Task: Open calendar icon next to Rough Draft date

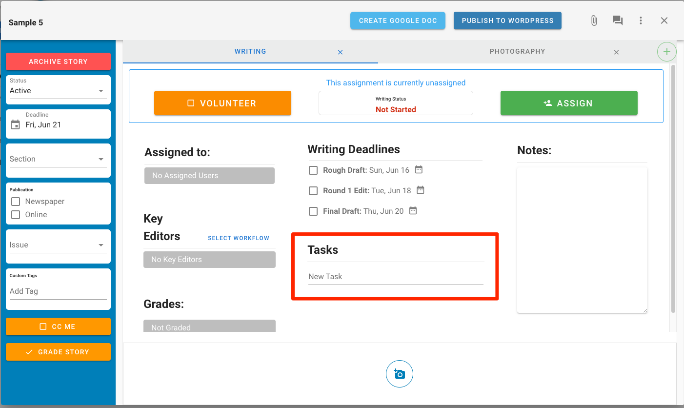Action: point(419,170)
